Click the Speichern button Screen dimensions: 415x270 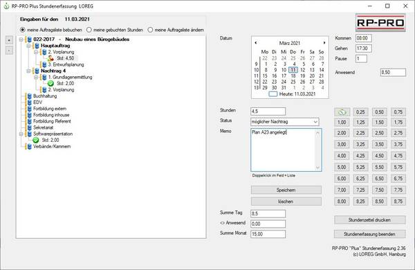(x=286, y=190)
